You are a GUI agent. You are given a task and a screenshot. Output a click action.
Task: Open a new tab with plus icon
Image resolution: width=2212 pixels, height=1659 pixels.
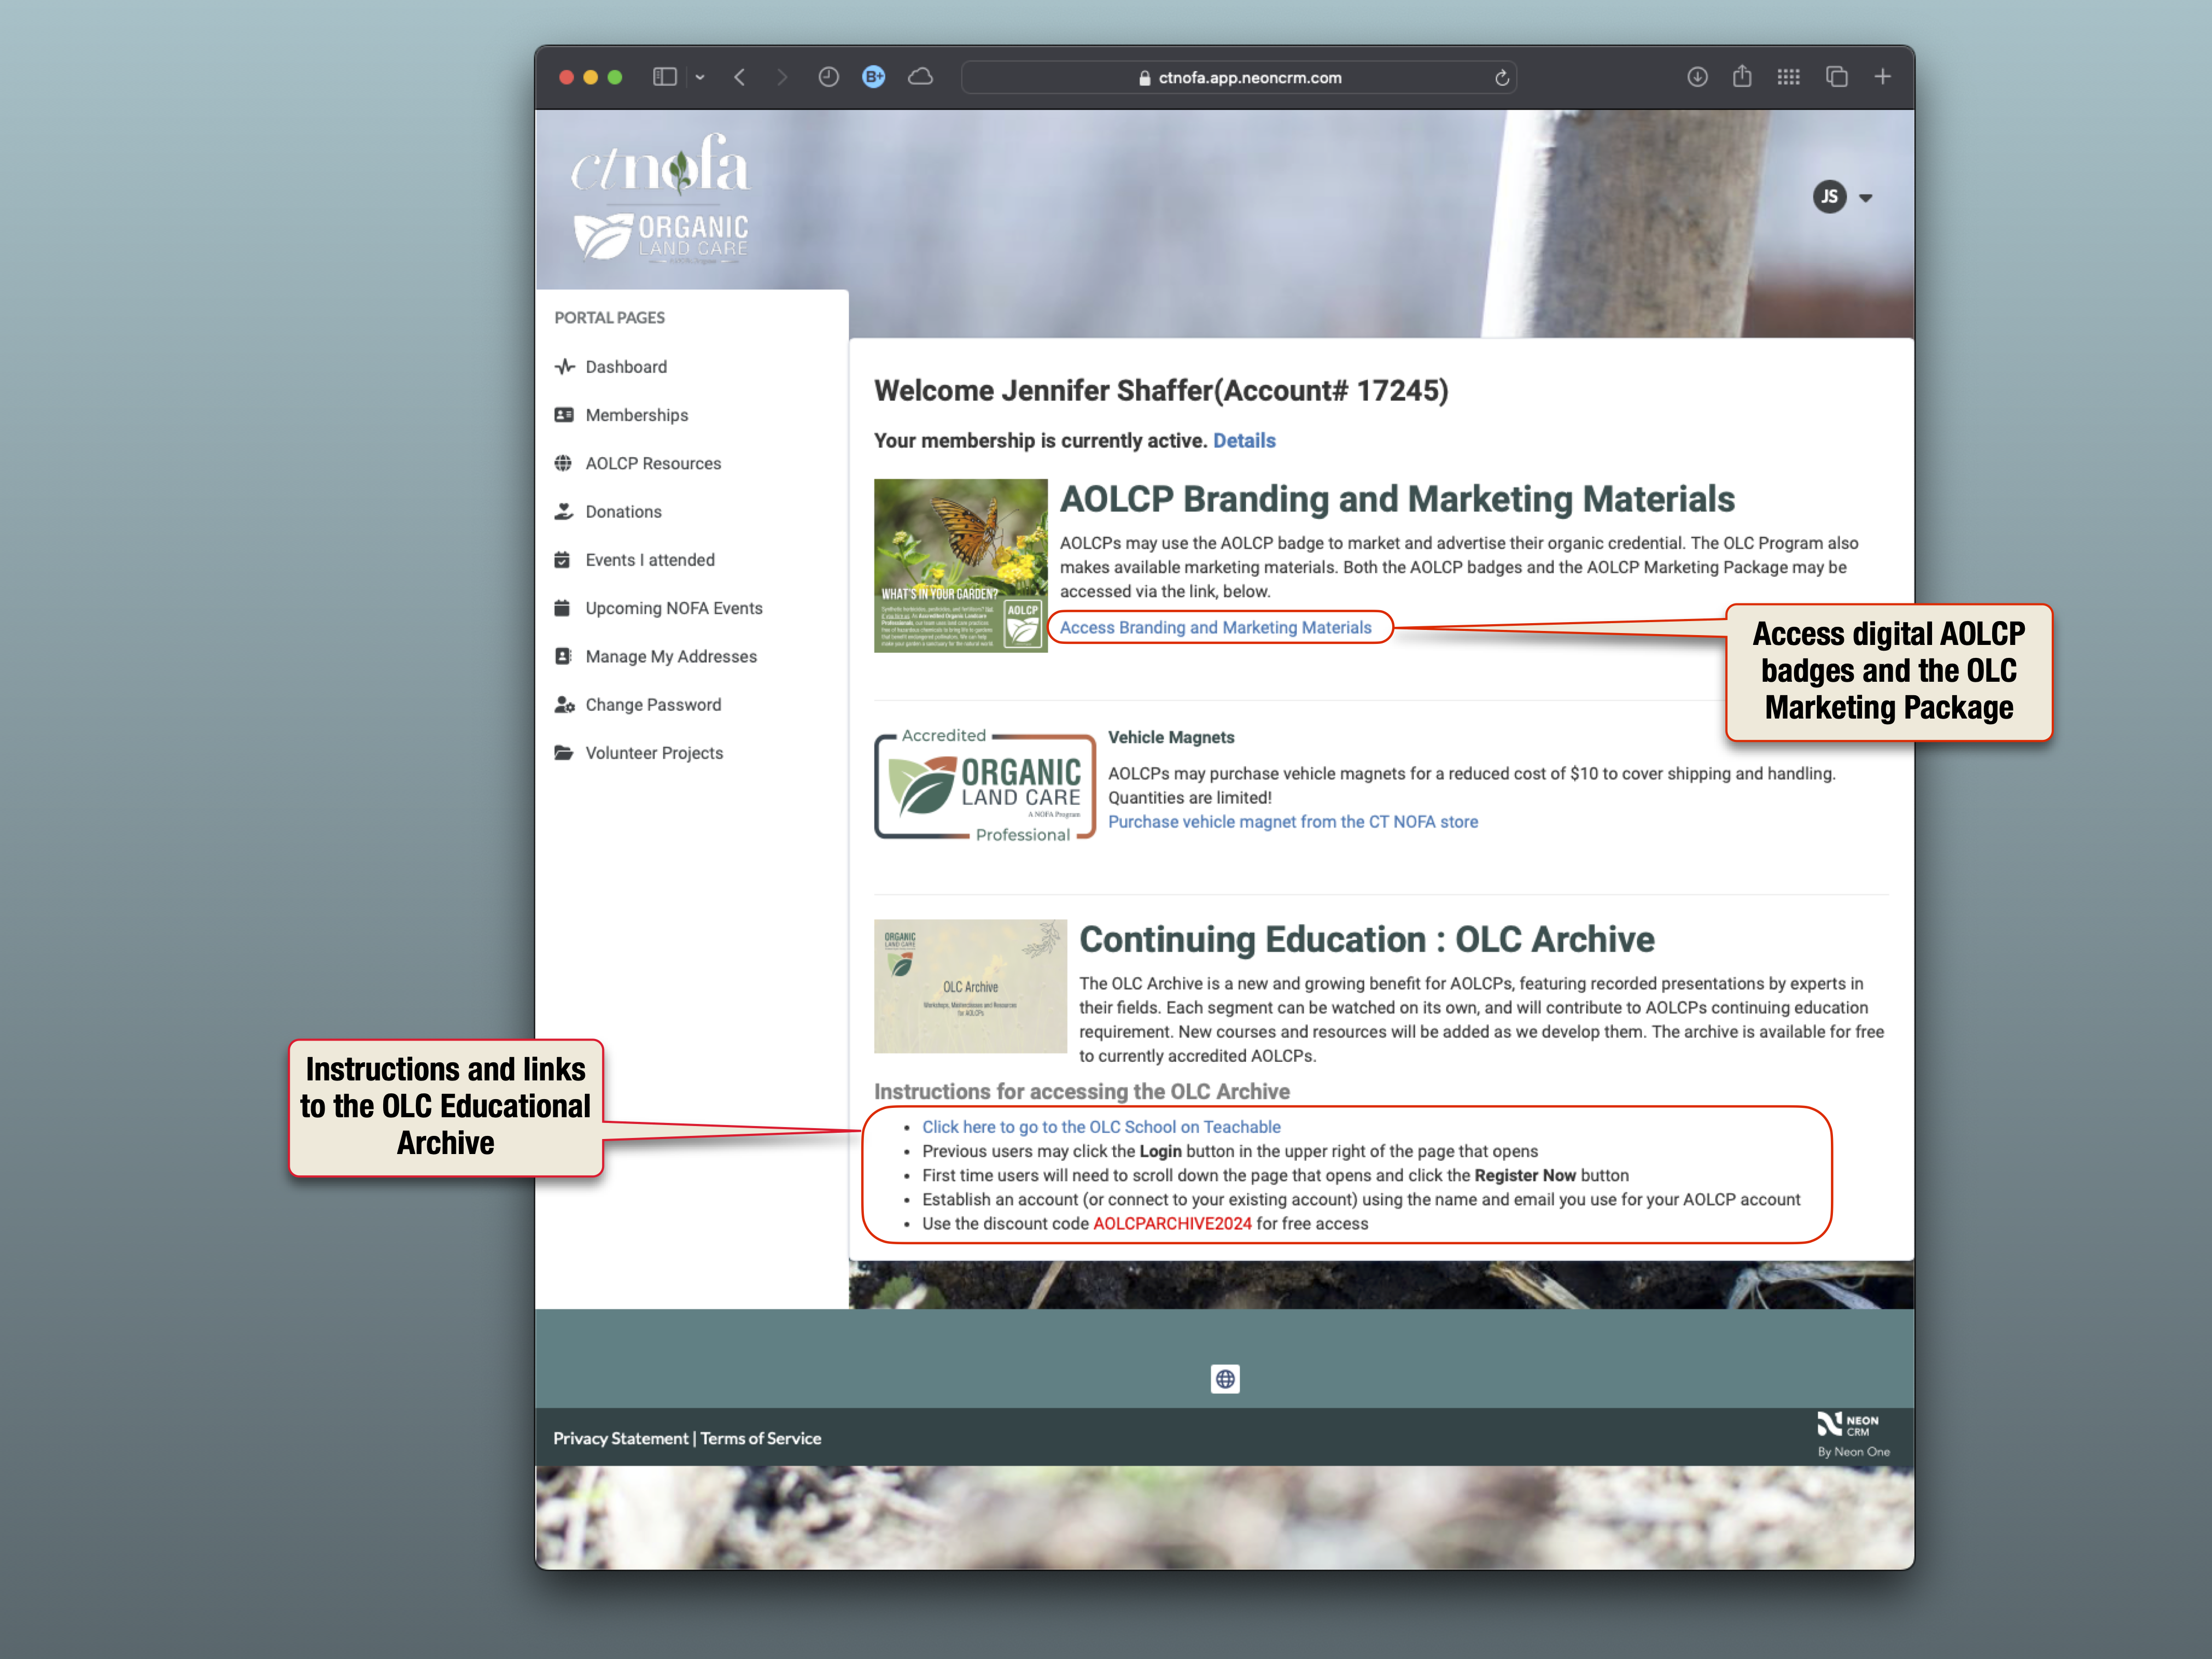(1882, 77)
